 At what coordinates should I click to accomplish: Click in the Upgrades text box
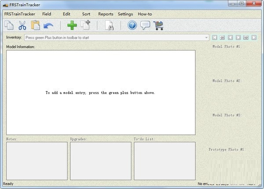click(101, 161)
